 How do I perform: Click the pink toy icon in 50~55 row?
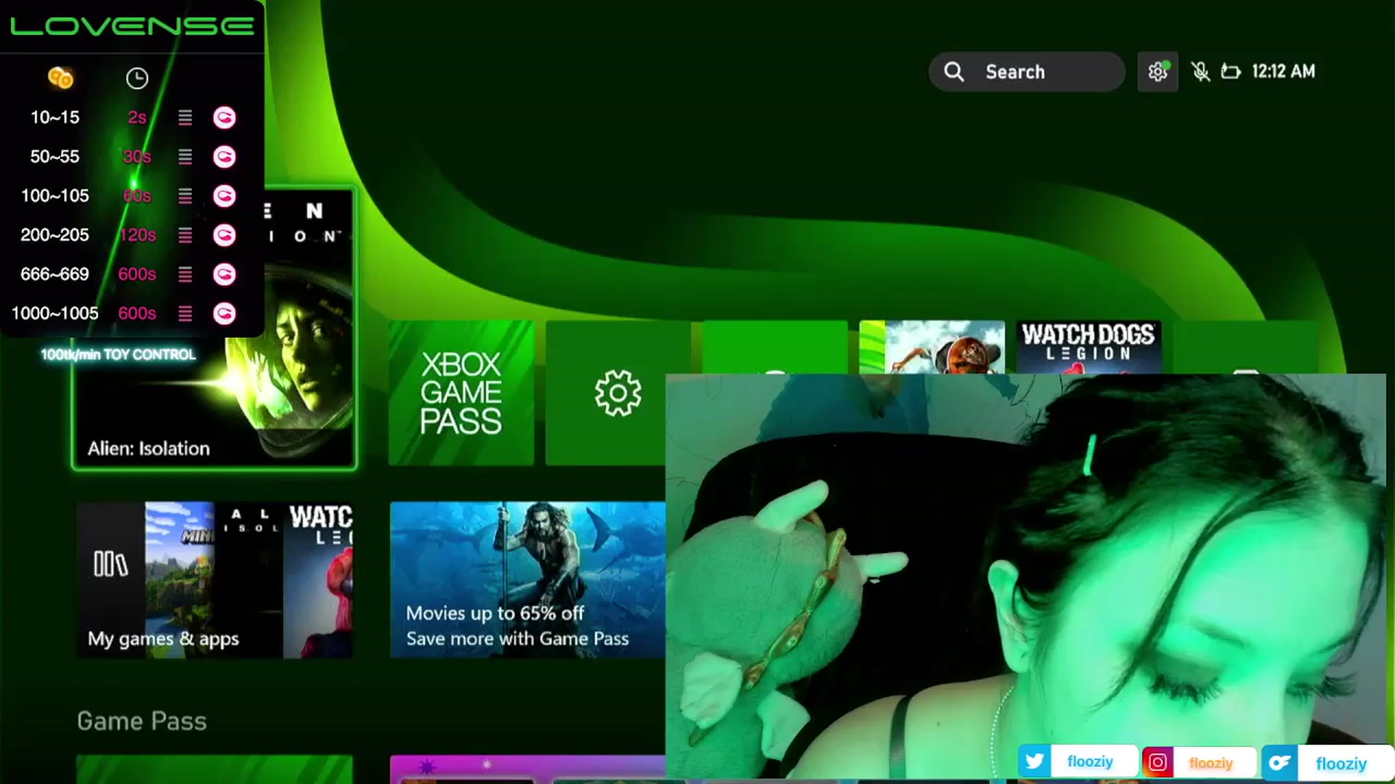point(225,157)
